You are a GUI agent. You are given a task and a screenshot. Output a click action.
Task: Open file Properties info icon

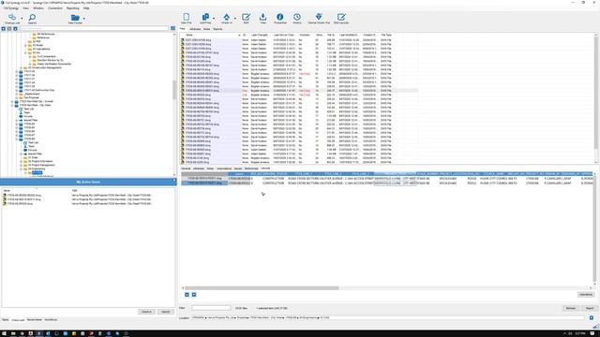pyautogui.click(x=280, y=19)
